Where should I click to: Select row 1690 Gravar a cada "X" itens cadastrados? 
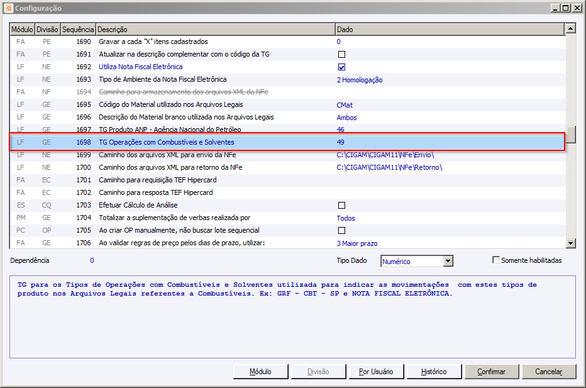(x=287, y=42)
